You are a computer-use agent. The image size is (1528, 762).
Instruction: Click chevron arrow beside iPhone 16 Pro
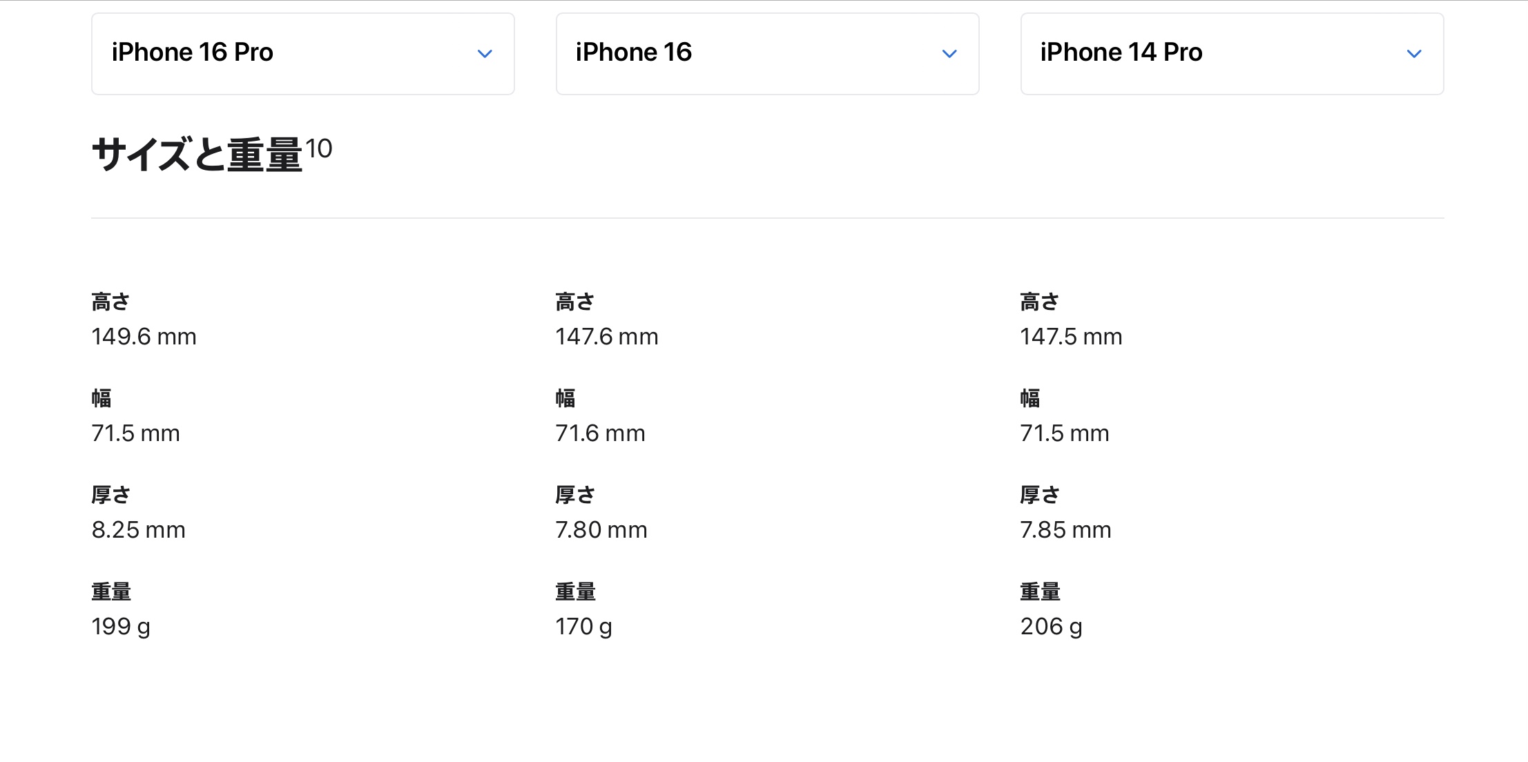coord(485,54)
